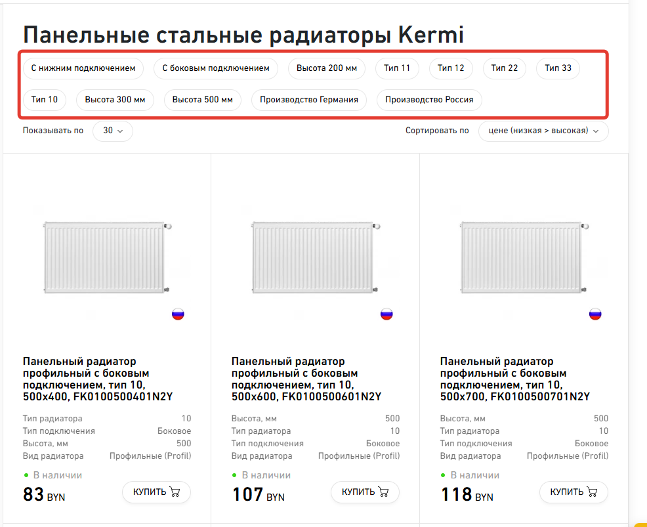Screen dimensions: 647x527
Task: Open the 500x700 FK0100500701N2Y radiator title link
Action: pos(515,379)
